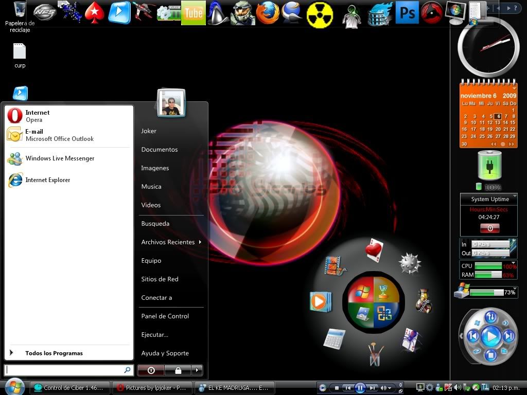Open Ayuda y Soporte

pos(165,353)
